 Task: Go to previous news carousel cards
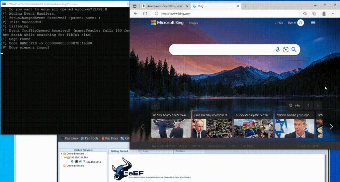pyautogui.click(x=142, y=127)
